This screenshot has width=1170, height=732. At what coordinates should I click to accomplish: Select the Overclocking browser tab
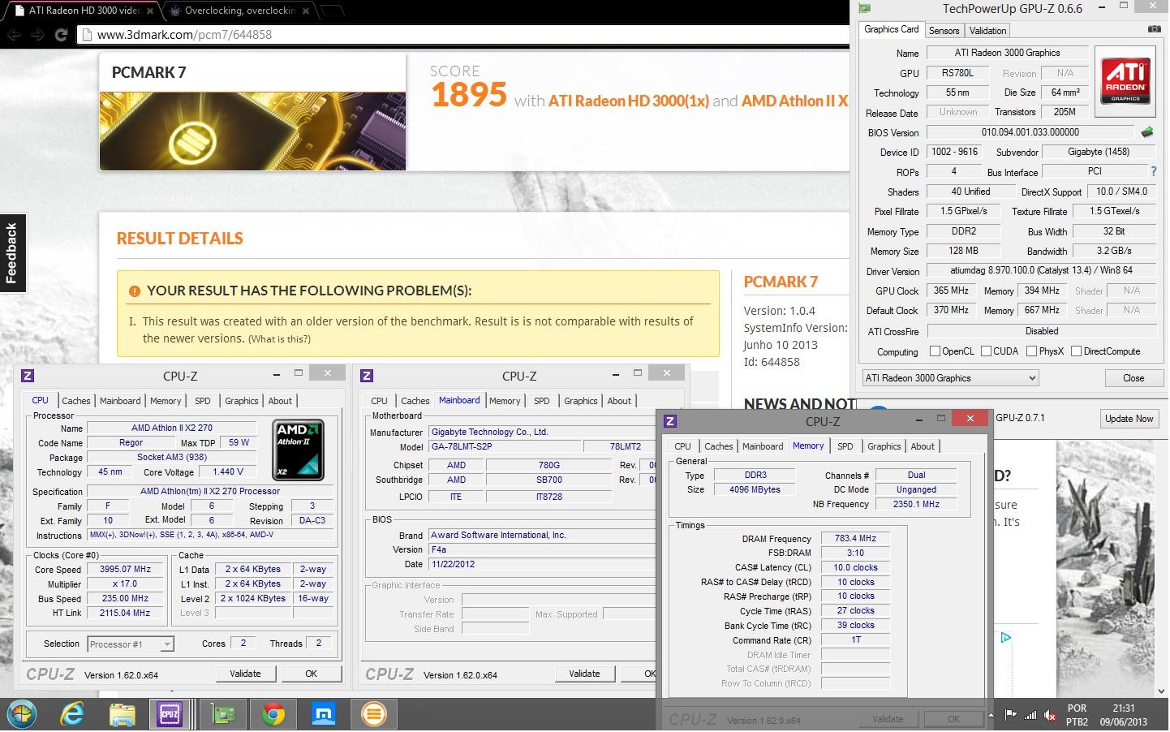tap(240, 11)
